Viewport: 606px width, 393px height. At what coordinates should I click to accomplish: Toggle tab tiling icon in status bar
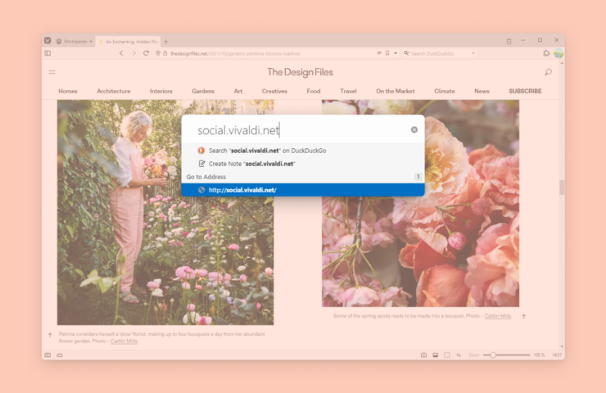click(447, 355)
